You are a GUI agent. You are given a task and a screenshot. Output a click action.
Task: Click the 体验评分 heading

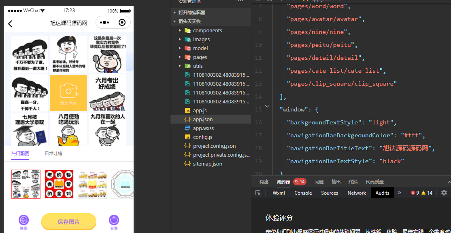pos(279,218)
